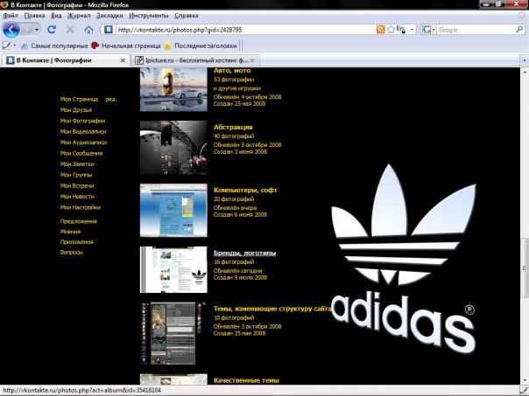Open Мои Сообщения
Viewport: 529px width, 396px height.
tap(81, 153)
